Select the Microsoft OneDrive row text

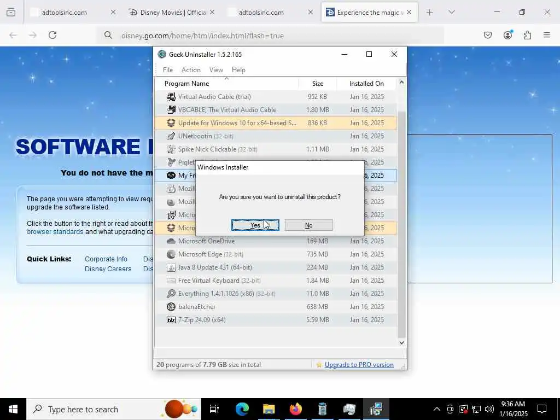pyautogui.click(x=206, y=241)
